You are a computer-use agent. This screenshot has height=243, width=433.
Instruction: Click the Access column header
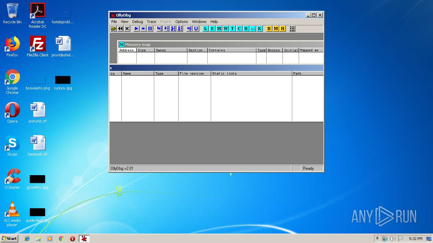click(274, 50)
